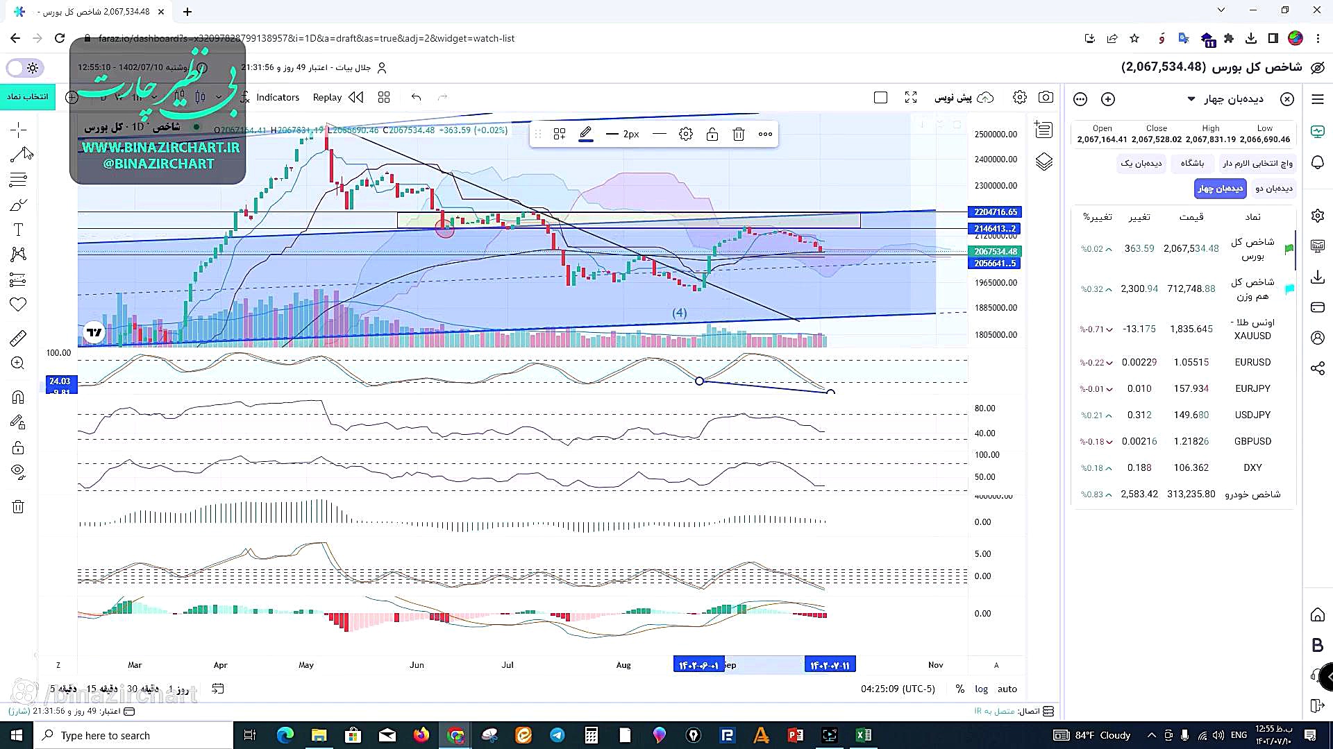Image resolution: width=1333 pixels, height=749 pixels.
Task: Toggle dark and light theme switch
Action: coord(25,68)
